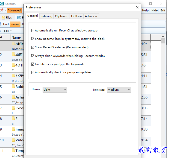
Task: Select the highlighted Recent filter button
Action: 15,24
